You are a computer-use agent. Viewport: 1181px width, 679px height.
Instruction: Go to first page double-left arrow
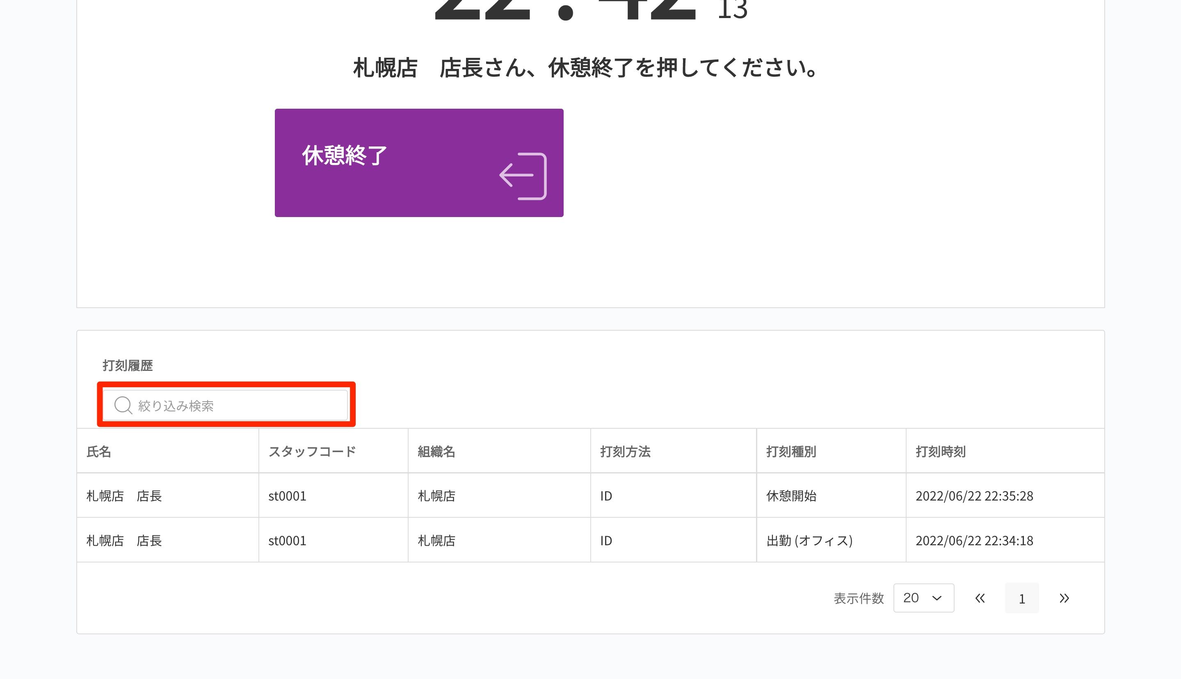[x=980, y=598]
